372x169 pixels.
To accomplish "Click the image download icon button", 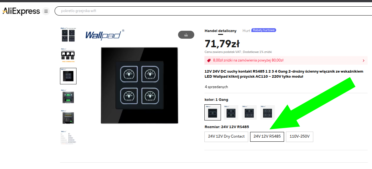I will [186, 35].
